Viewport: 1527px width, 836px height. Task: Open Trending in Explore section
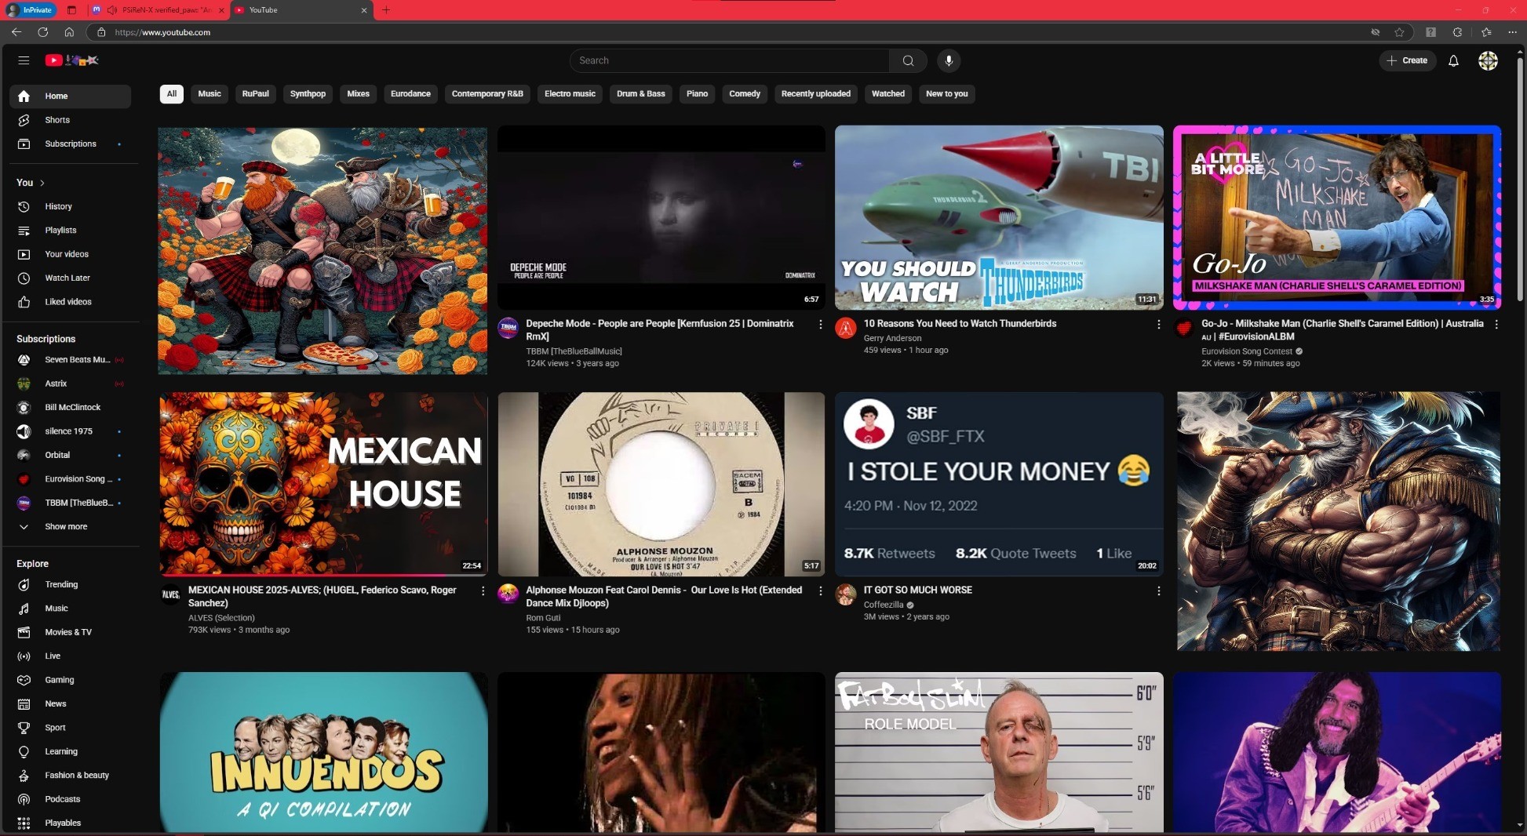[x=70, y=584]
